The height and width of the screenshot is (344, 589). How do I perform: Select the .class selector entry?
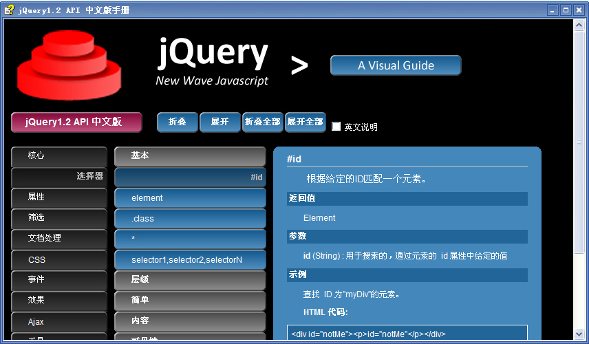point(190,218)
